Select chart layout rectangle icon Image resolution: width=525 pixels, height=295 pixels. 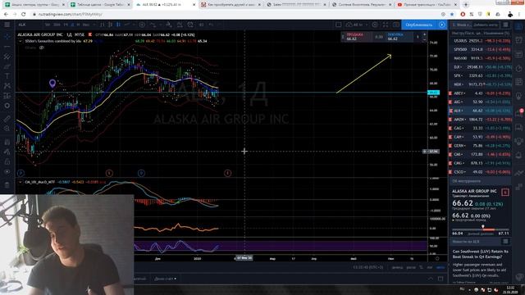(x=339, y=25)
